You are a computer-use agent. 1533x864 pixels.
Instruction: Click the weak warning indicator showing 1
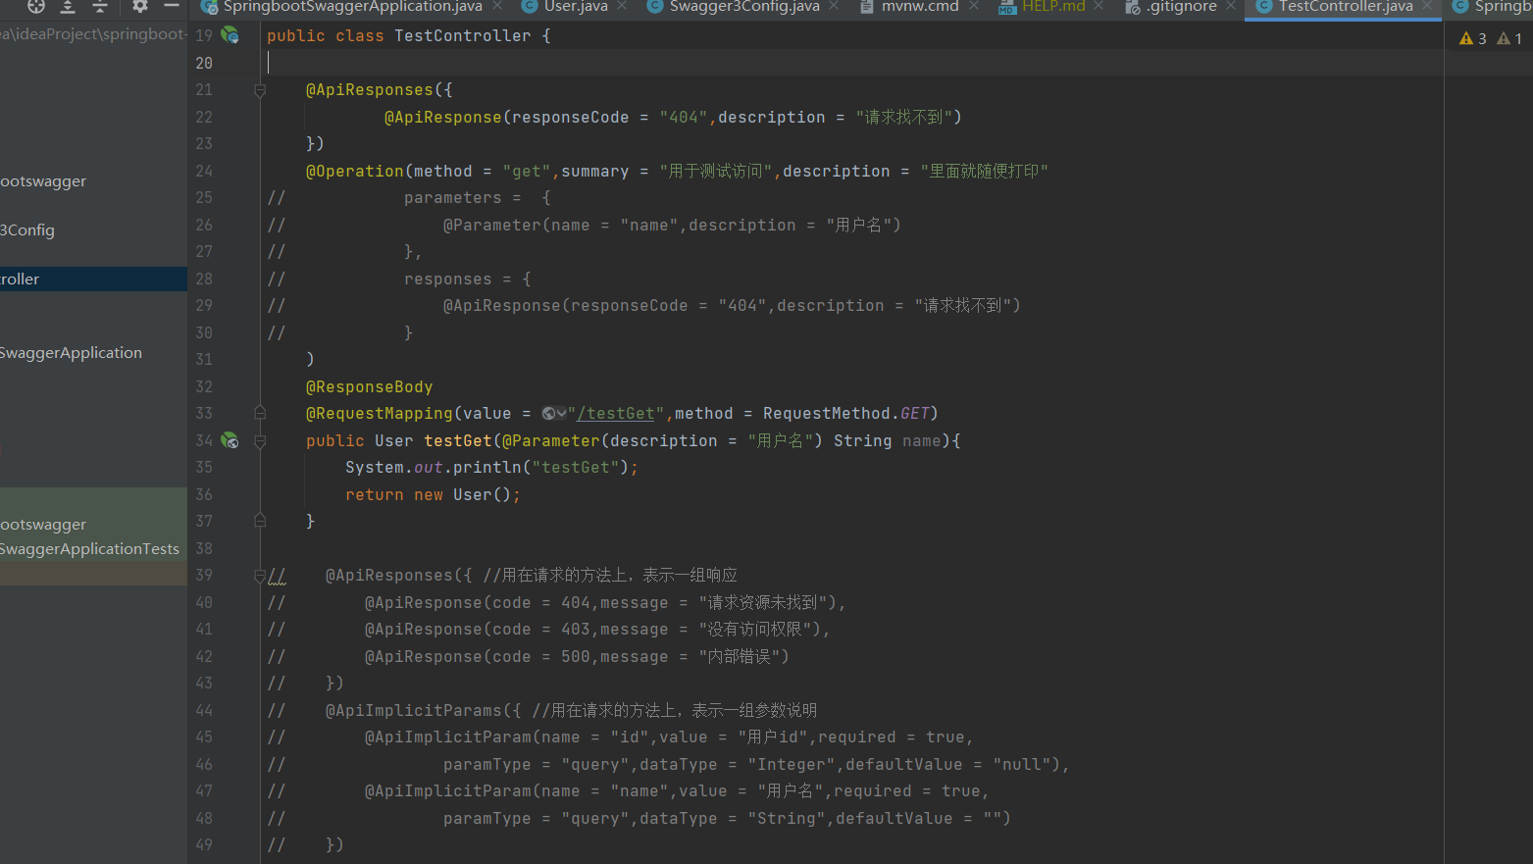pyautogui.click(x=1510, y=38)
